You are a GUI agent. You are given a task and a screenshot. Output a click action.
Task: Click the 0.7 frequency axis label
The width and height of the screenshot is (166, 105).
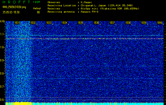(x=2, y=87)
